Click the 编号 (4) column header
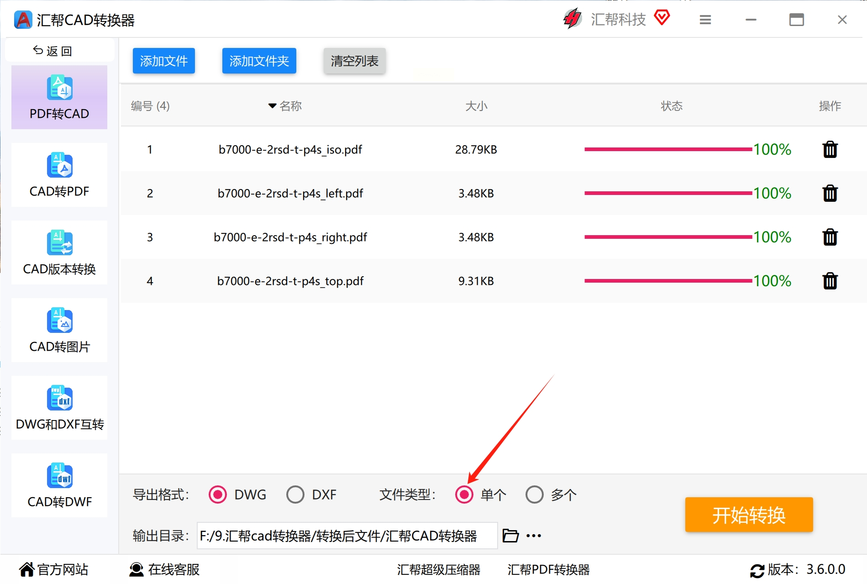This screenshot has width=867, height=584. [x=150, y=106]
